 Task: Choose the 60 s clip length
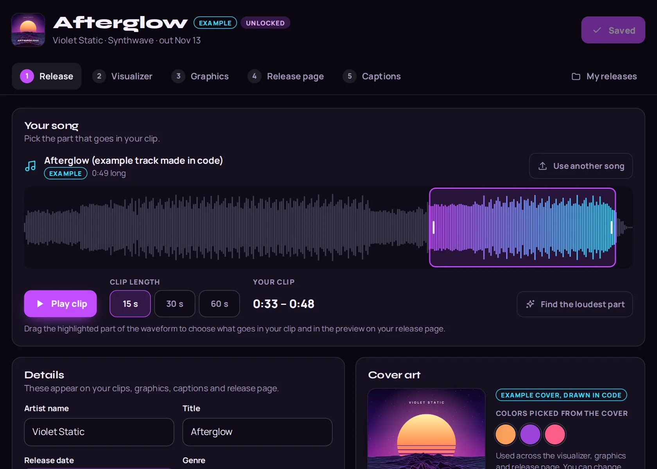point(219,304)
